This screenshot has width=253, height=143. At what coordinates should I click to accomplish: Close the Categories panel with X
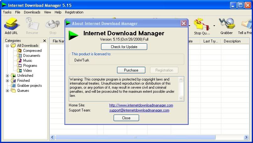pos(44,41)
